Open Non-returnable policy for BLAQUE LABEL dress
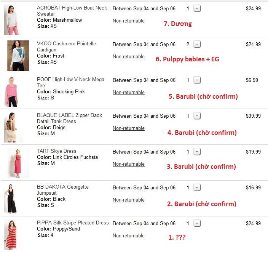This screenshot has height=253, width=268. point(129,128)
